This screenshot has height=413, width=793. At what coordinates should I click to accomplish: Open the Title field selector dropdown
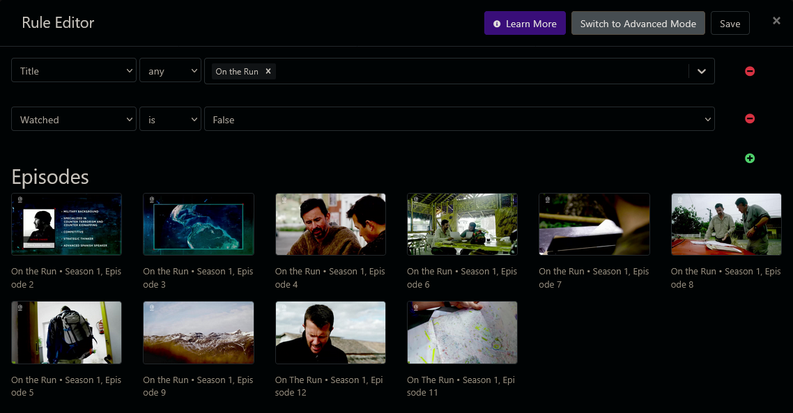[x=74, y=71]
